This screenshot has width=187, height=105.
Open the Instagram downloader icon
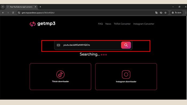coord(126,74)
